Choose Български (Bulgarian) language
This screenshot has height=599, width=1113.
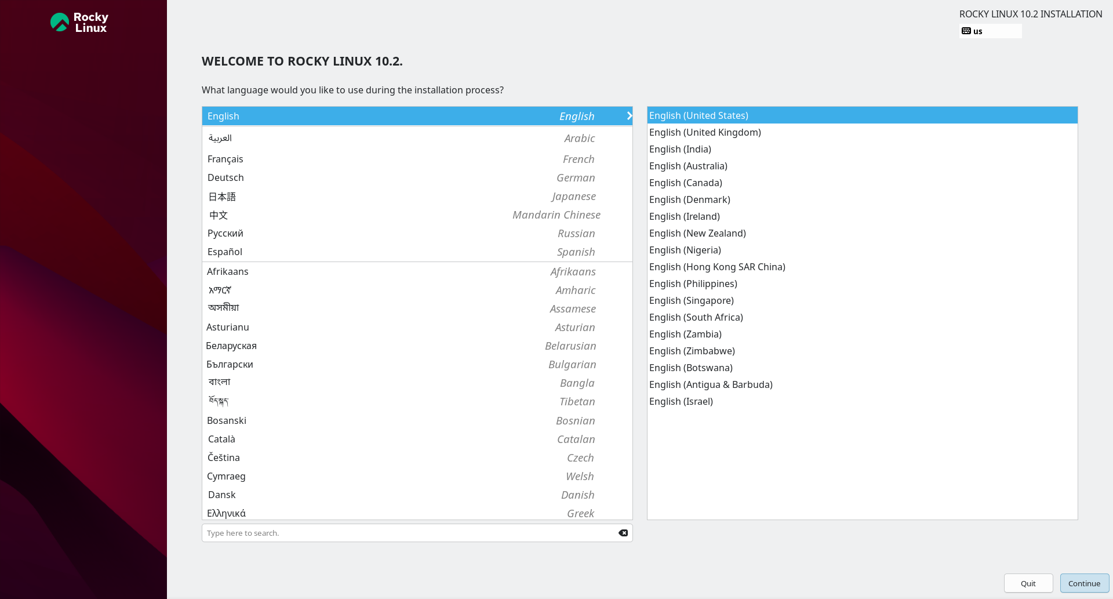pos(417,364)
